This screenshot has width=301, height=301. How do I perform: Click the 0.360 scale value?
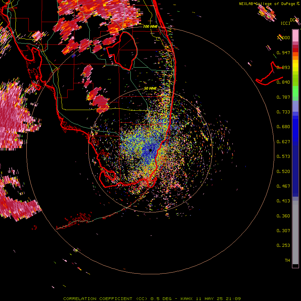pyautogui.click(x=283, y=216)
